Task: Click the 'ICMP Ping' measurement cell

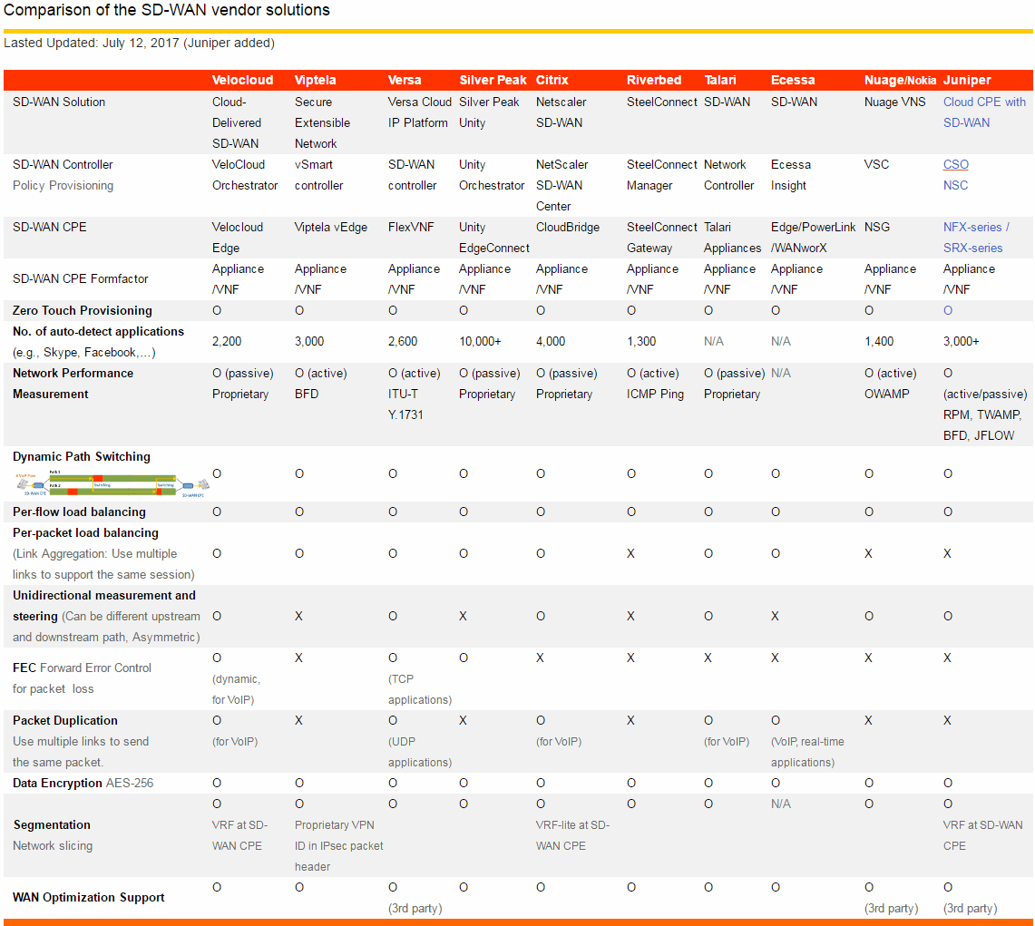Action: click(655, 394)
